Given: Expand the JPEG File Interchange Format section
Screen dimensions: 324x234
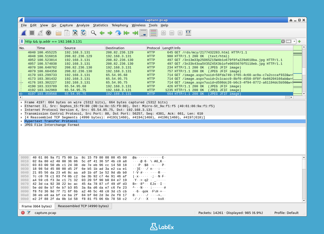Looking at the screenshot, I should [21, 125].
